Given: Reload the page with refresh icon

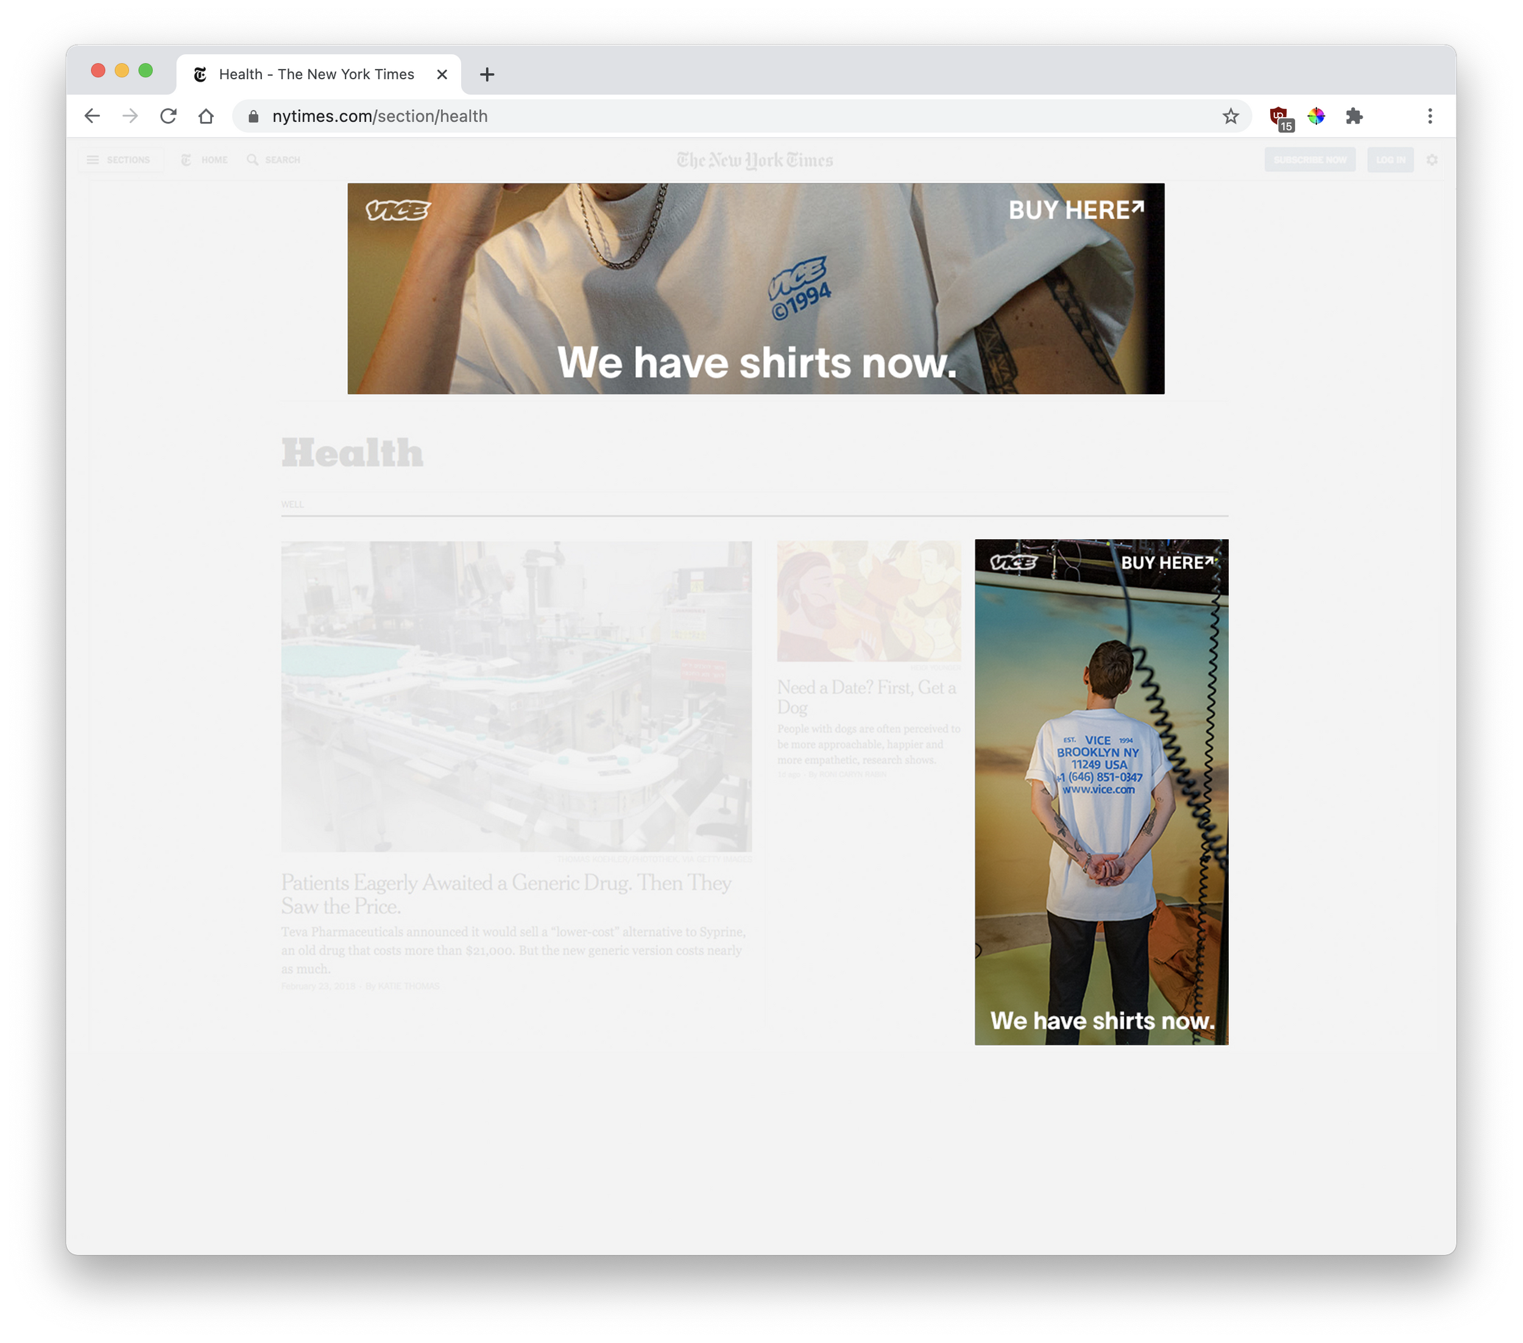Looking at the screenshot, I should point(168,116).
